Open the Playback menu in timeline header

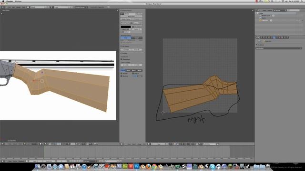pyautogui.click(x=21, y=161)
